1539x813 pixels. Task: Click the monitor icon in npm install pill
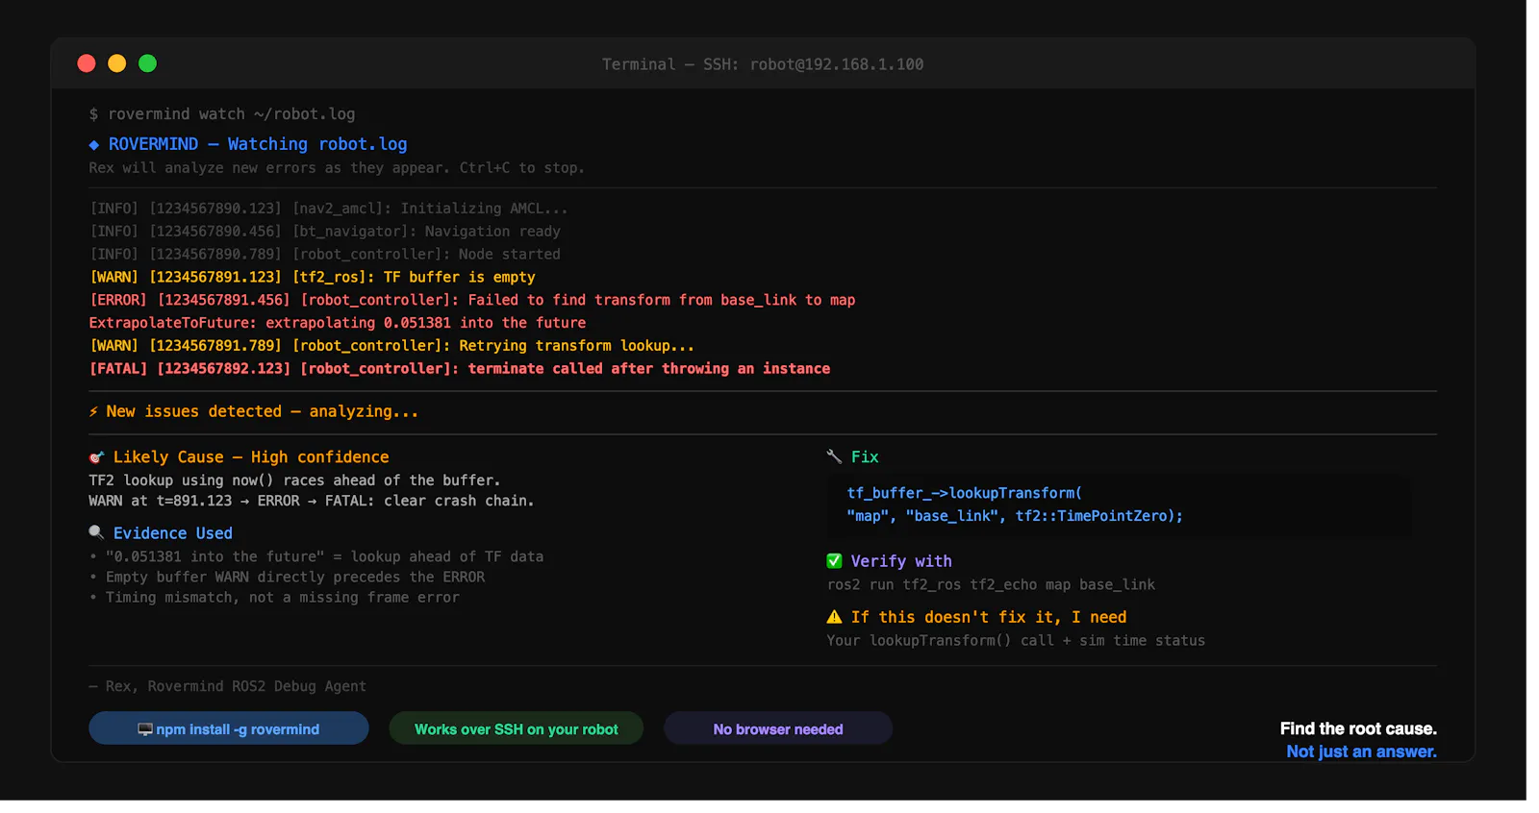point(145,729)
